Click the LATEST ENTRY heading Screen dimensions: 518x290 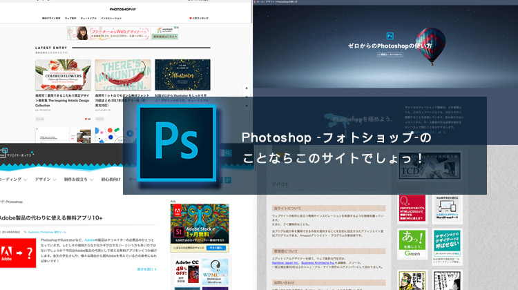pyautogui.click(x=51, y=48)
